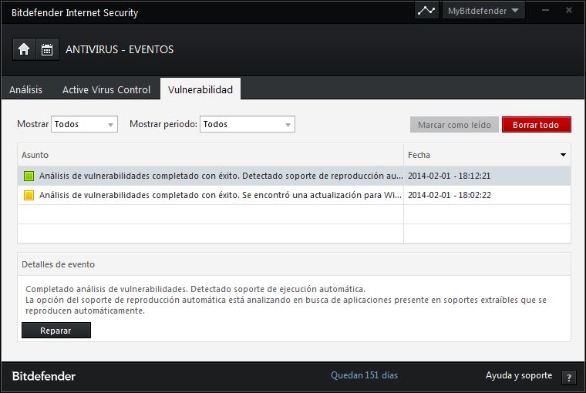
Task: Click green status icon of first event
Action: 29,176
